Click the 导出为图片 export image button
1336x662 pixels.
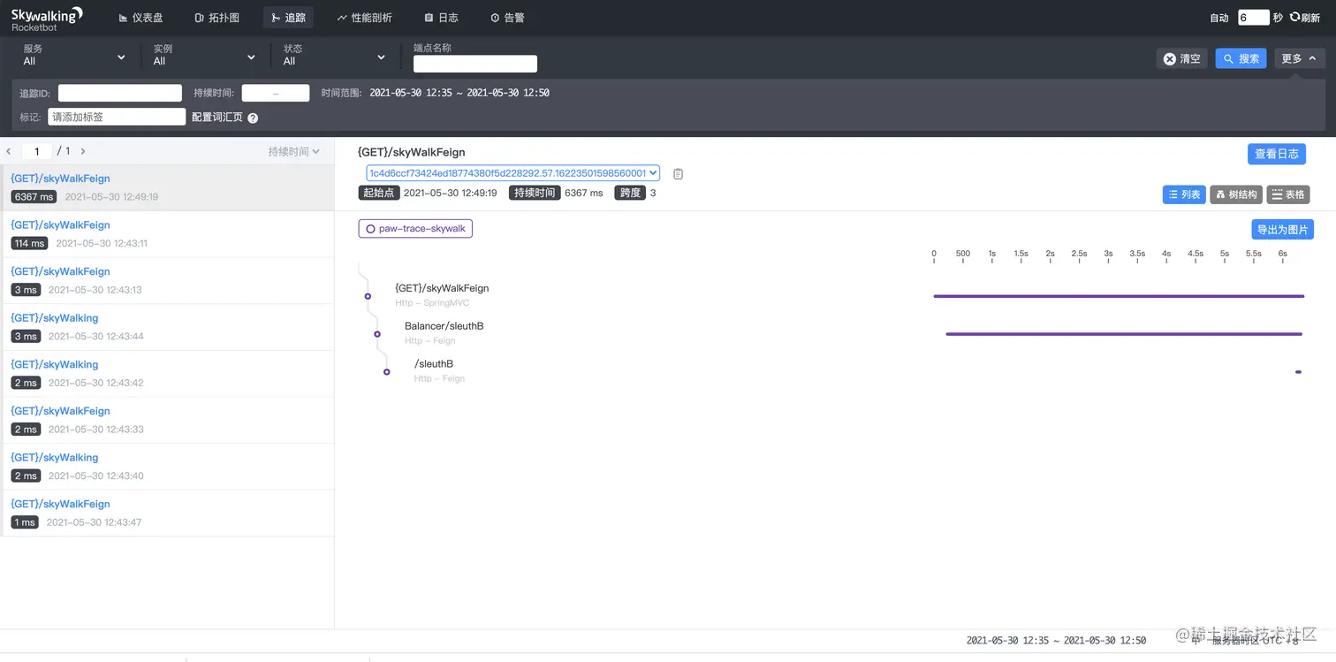tap(1282, 230)
